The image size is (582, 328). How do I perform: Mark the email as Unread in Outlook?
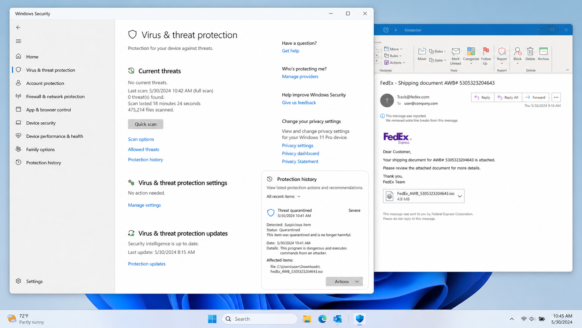(x=456, y=56)
